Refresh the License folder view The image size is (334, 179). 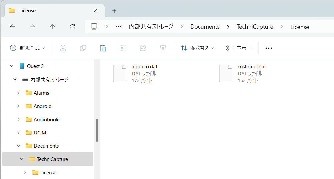72,27
